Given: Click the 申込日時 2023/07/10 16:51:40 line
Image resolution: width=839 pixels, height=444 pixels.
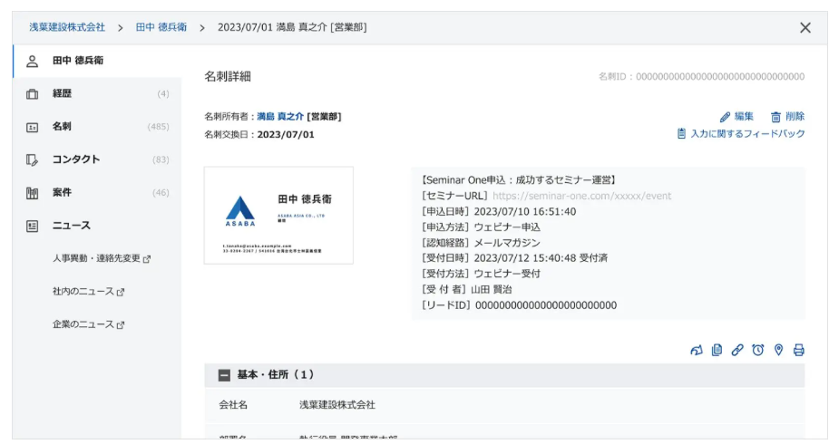Looking at the screenshot, I should click(x=499, y=212).
